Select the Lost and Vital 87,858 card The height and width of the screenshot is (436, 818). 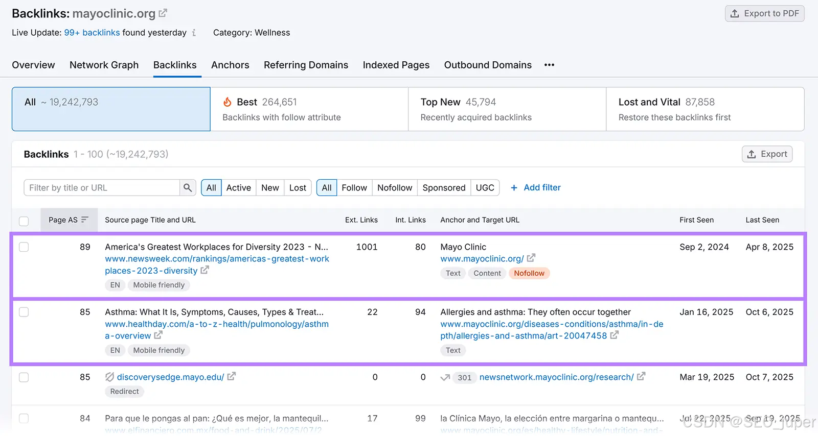tap(705, 109)
